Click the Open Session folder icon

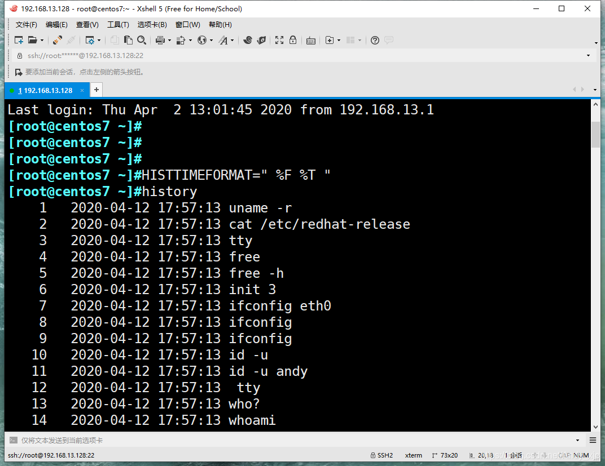point(33,40)
